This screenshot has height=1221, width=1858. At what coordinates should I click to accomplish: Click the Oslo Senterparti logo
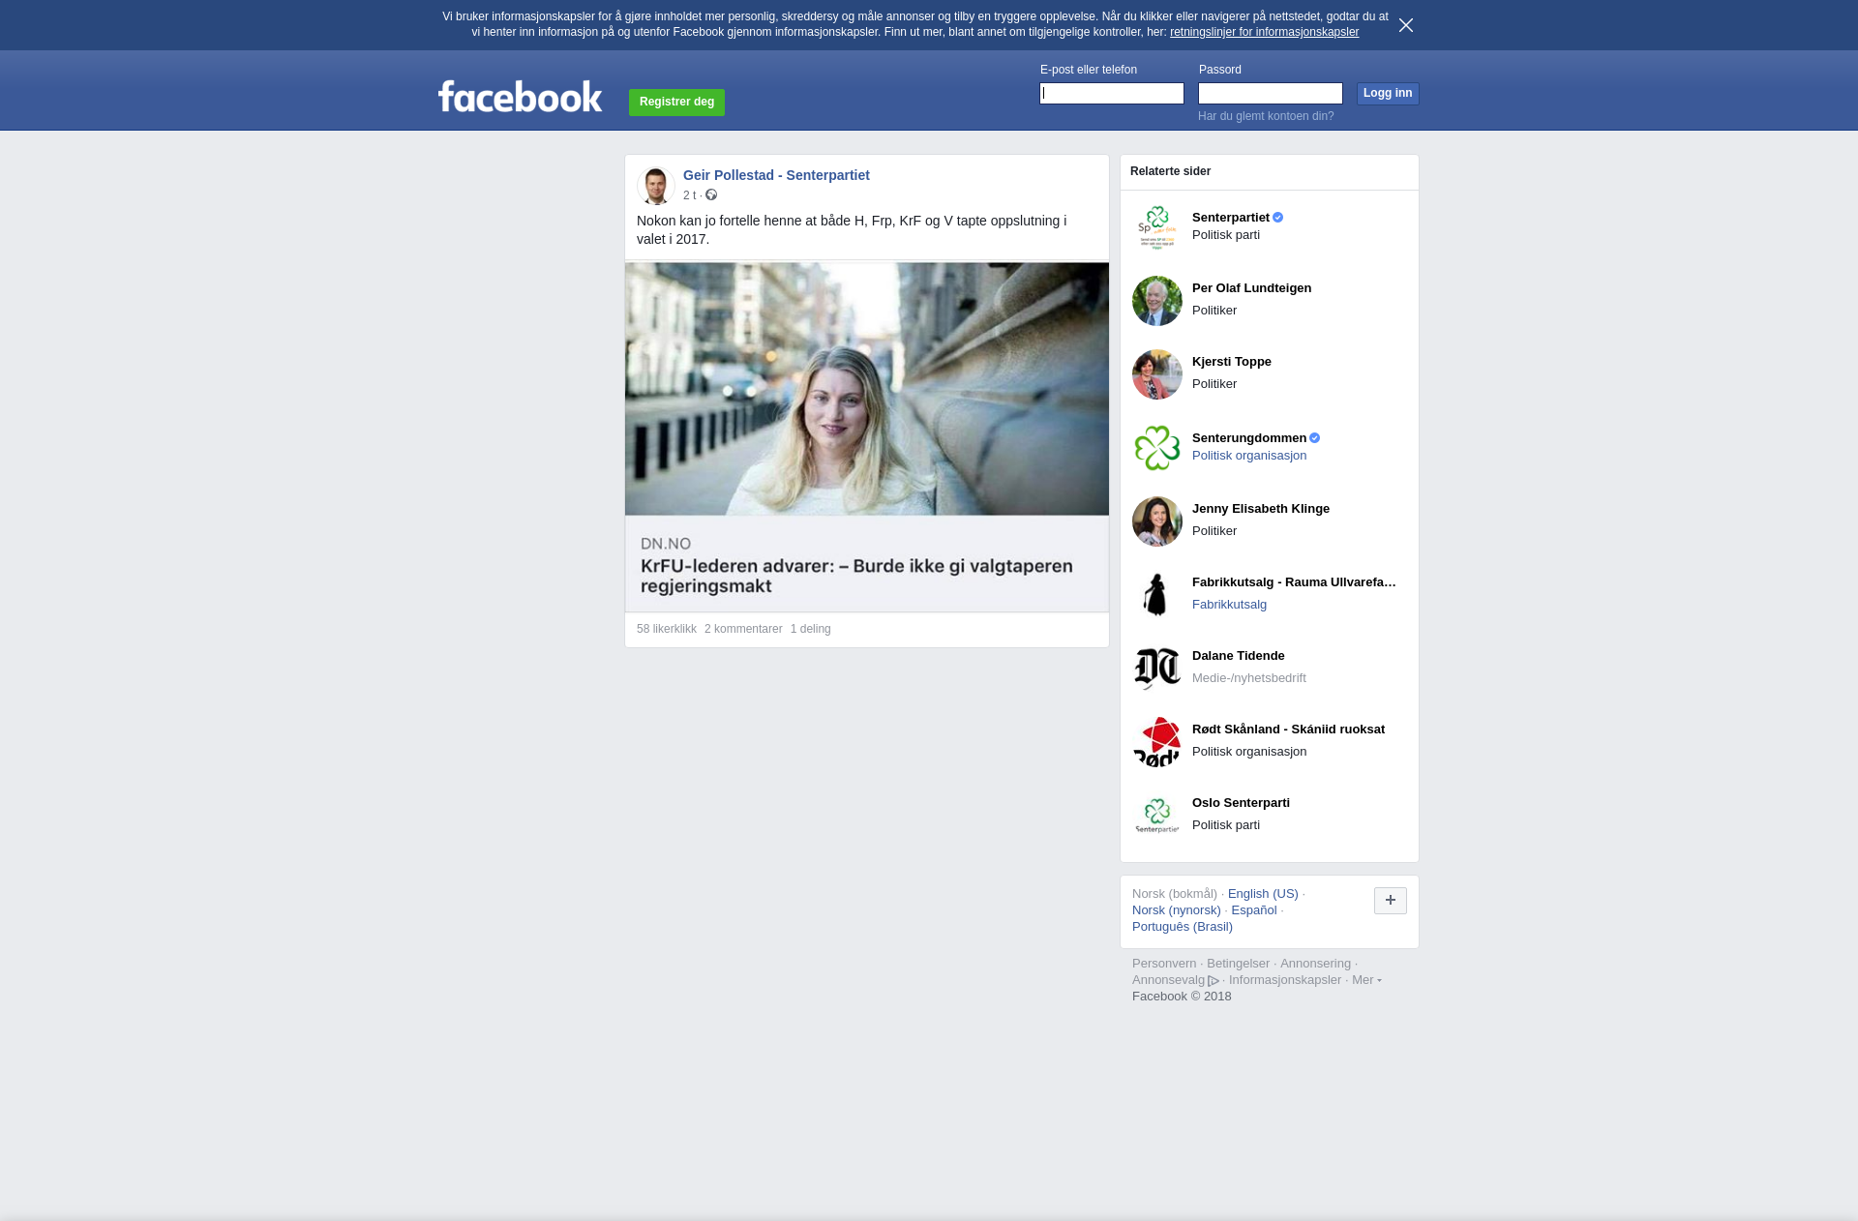click(x=1157, y=816)
